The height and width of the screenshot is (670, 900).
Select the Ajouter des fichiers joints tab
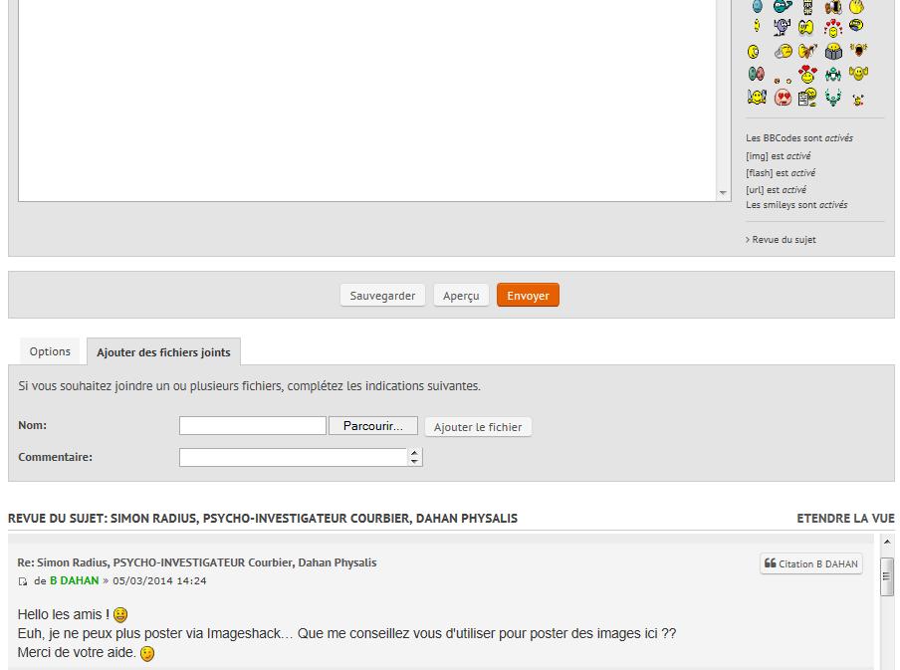pyautogui.click(x=163, y=352)
